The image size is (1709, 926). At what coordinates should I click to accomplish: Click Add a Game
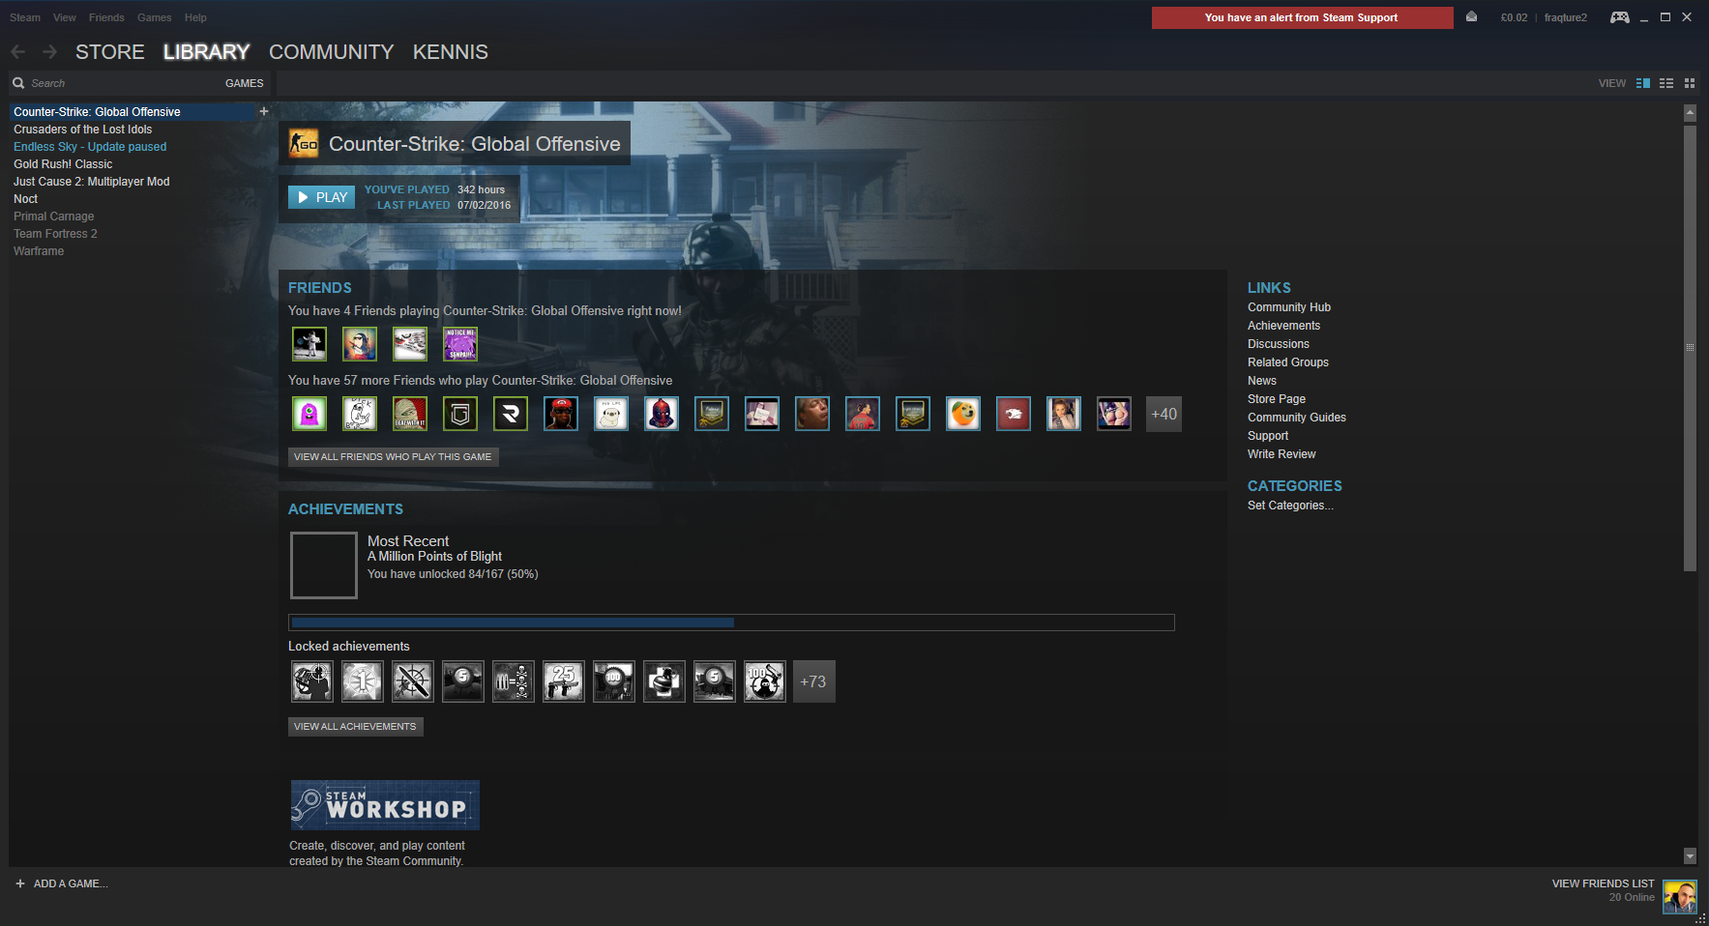coord(61,883)
